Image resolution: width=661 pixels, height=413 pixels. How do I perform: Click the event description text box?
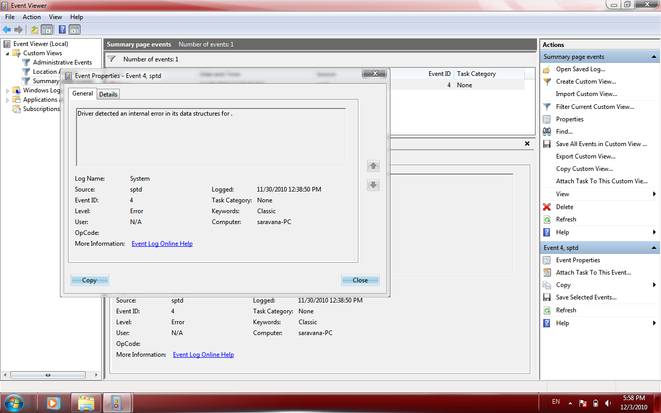[211, 137]
